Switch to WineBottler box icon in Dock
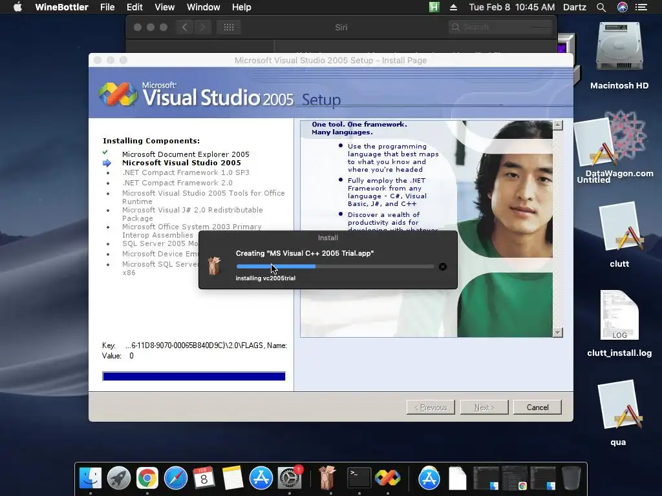The width and height of the screenshot is (662, 496). [326, 479]
